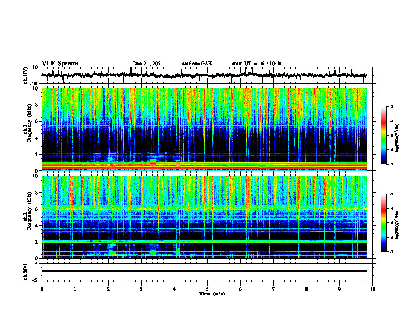Click the flat black ch.3 voltage trace
The width and height of the screenshot is (420, 324).
click(x=205, y=271)
